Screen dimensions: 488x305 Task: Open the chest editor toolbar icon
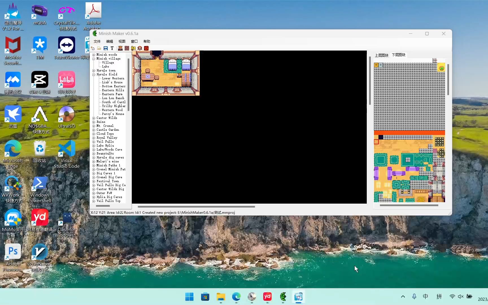120,48
